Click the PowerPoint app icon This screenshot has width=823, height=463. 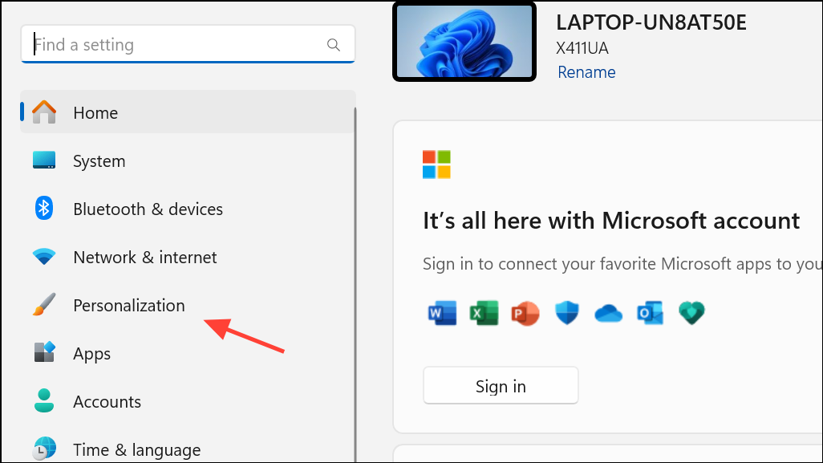click(525, 314)
